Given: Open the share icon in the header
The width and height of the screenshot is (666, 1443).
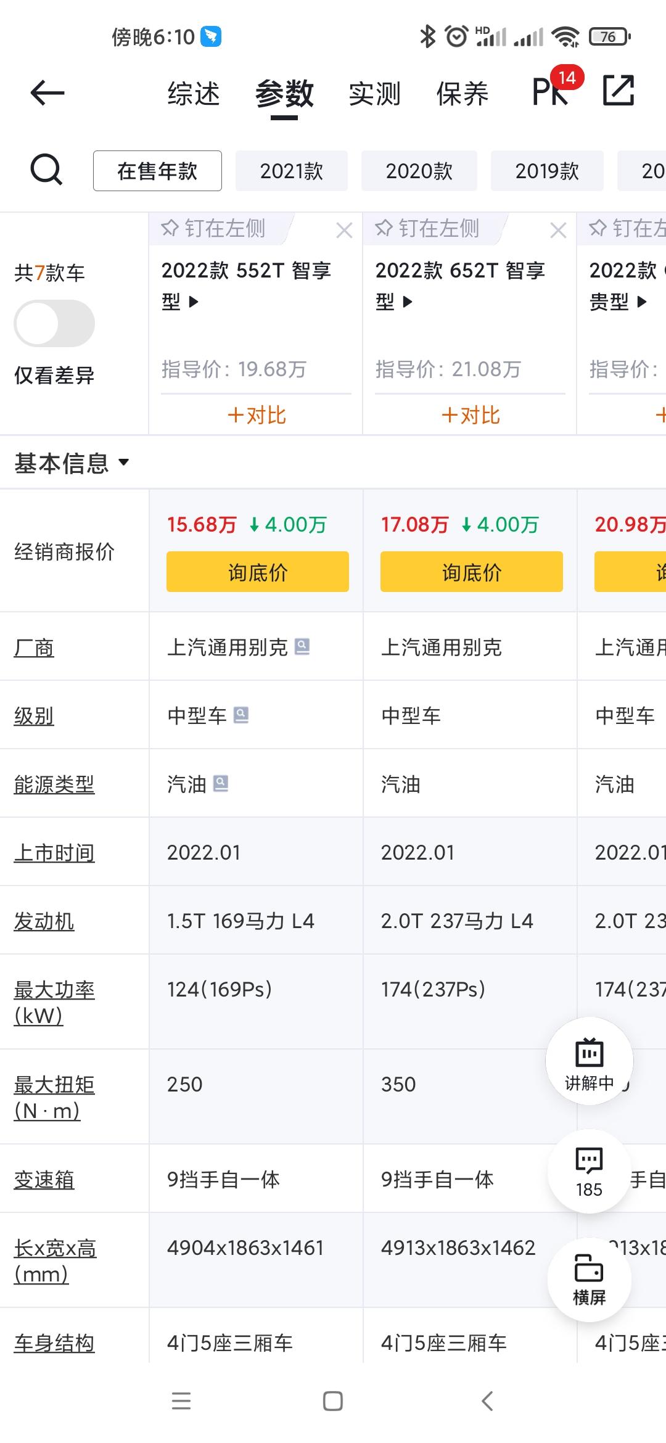Looking at the screenshot, I should [618, 91].
